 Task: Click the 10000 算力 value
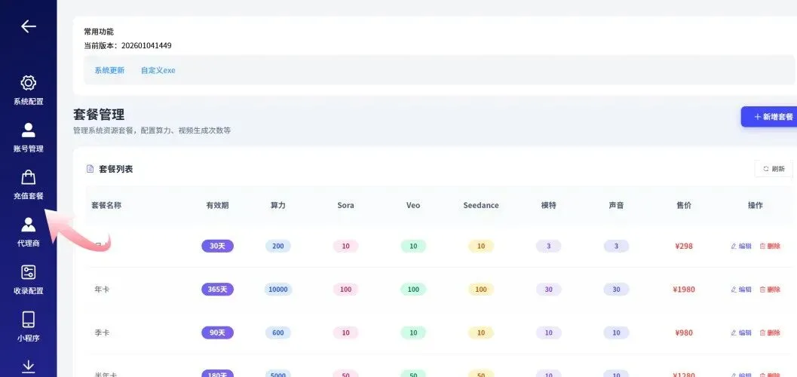278,289
